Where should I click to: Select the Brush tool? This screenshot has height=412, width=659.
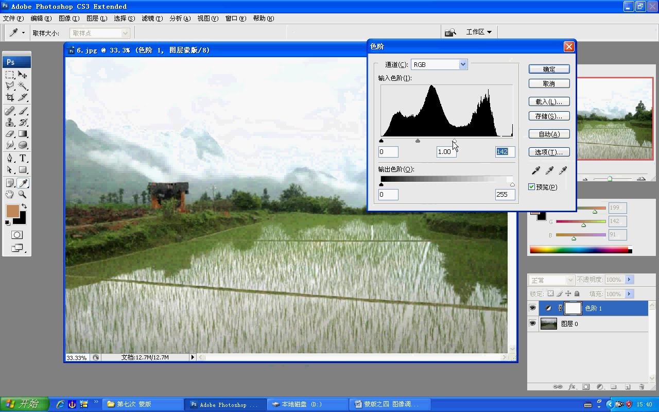23,111
